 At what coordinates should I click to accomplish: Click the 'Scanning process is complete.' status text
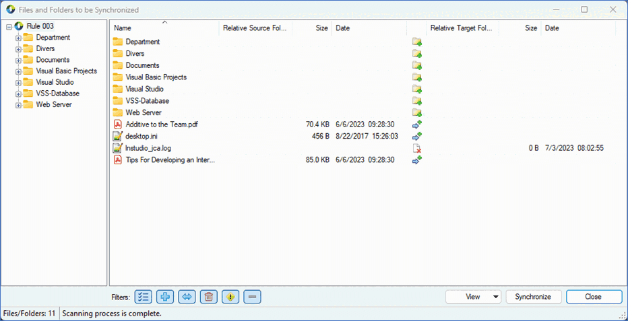click(112, 314)
